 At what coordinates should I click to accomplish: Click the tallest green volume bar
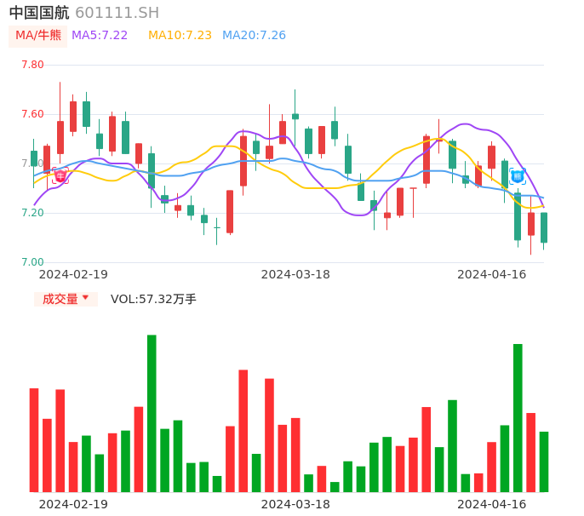click(152, 413)
